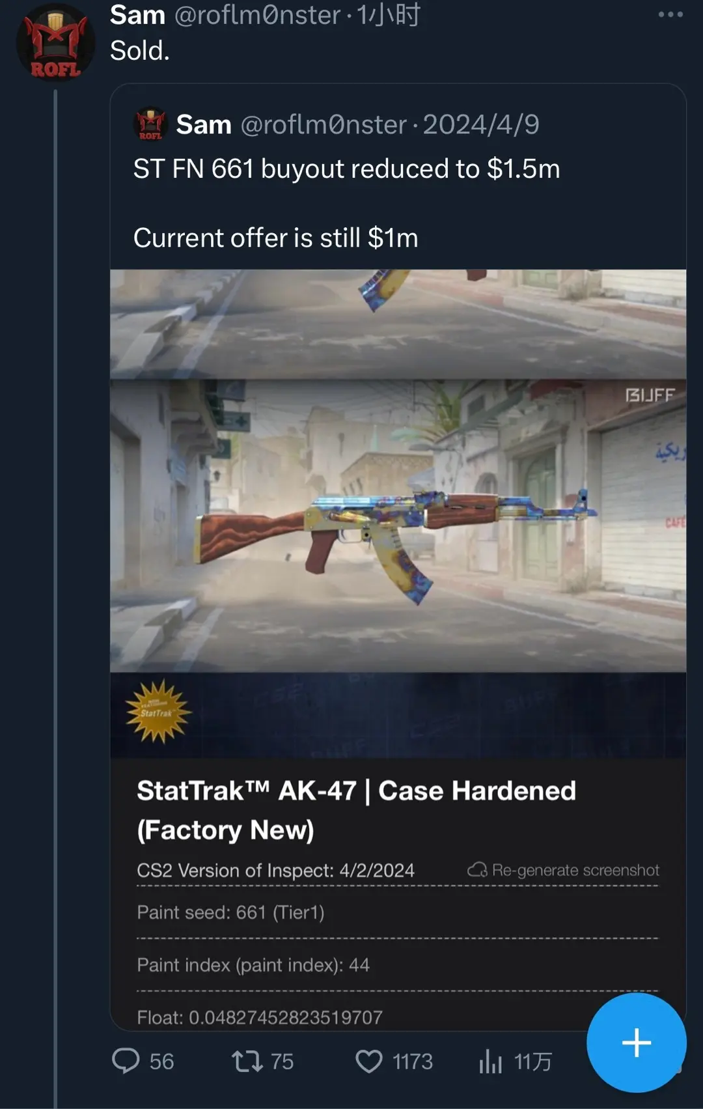Open @roflm0nster handle in main tweet
The image size is (703, 1109).
(257, 15)
